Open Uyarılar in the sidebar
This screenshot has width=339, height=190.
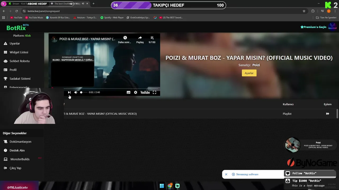[x=15, y=44]
